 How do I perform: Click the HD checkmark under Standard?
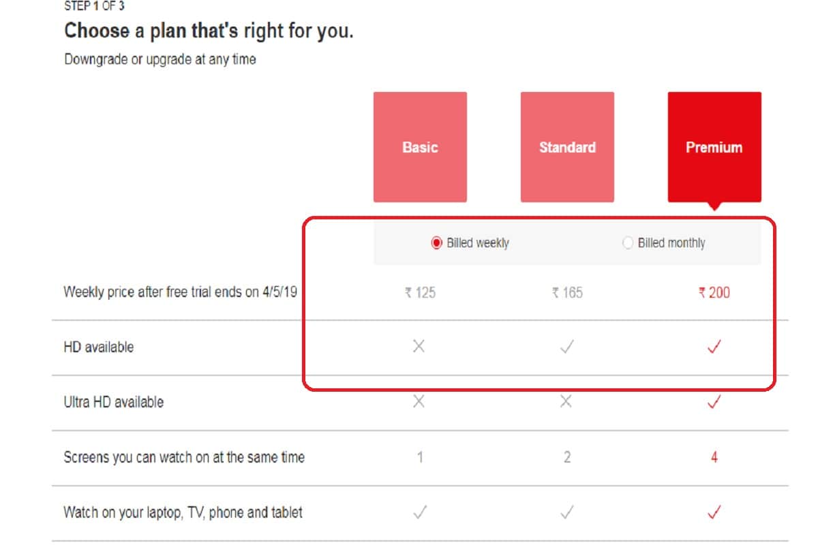click(566, 346)
